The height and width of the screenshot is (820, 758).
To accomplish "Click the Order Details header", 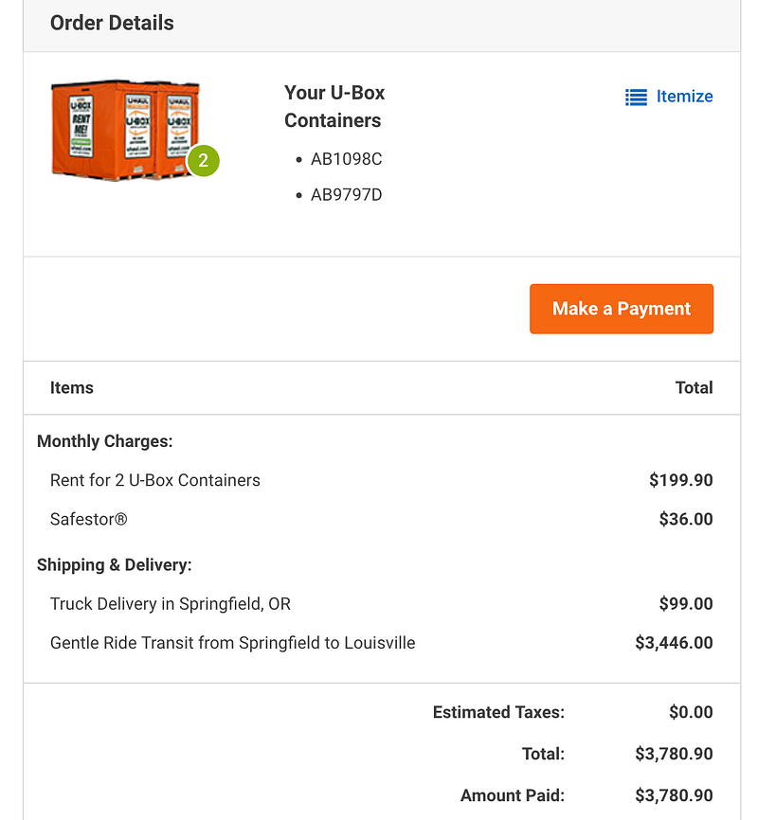I will [x=112, y=23].
